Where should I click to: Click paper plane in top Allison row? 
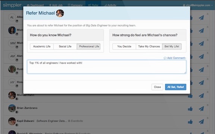click(201, 17)
